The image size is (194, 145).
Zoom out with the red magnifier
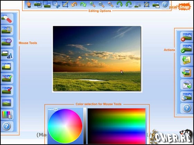(111, 4)
